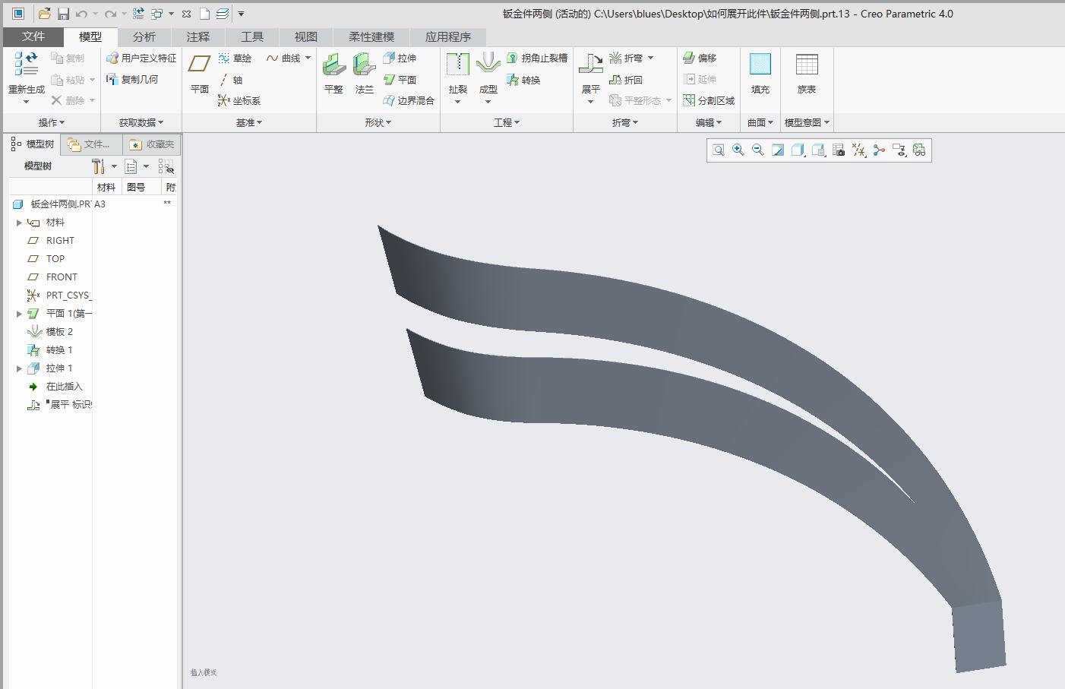Toggle Datum Display Filters in the graphics toolbar
The image size is (1065, 689).
click(x=858, y=150)
